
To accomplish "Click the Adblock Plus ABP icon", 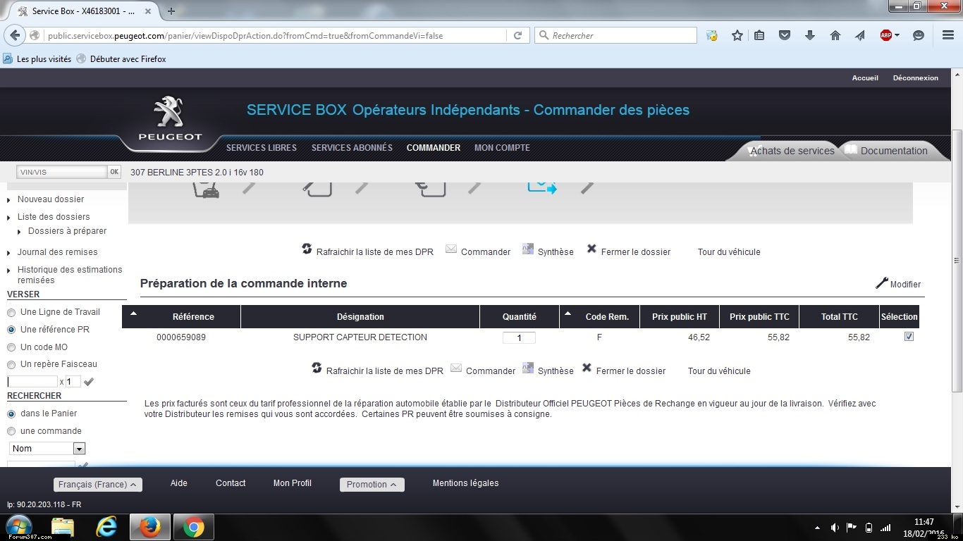I will point(886,35).
